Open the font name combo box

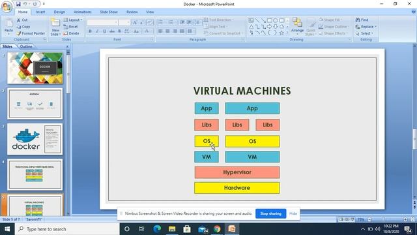[102, 22]
